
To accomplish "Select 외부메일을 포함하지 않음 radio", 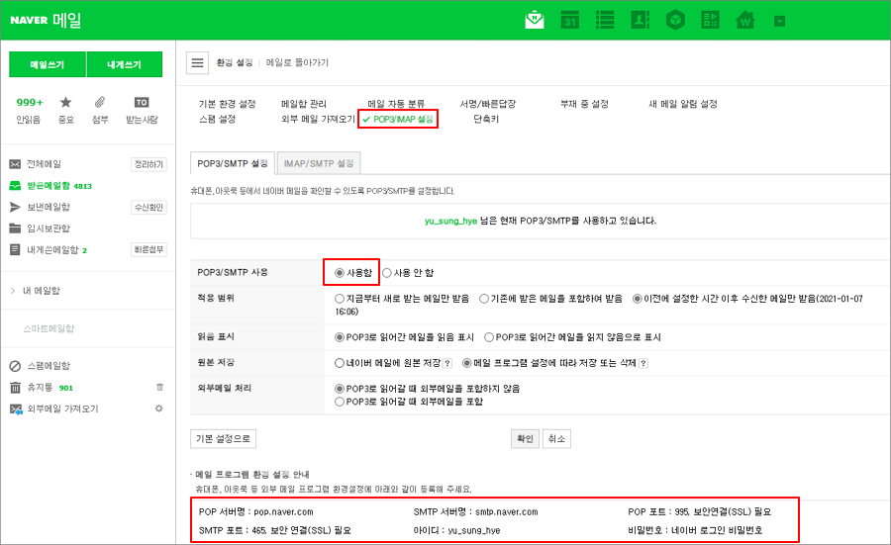I will click(340, 389).
